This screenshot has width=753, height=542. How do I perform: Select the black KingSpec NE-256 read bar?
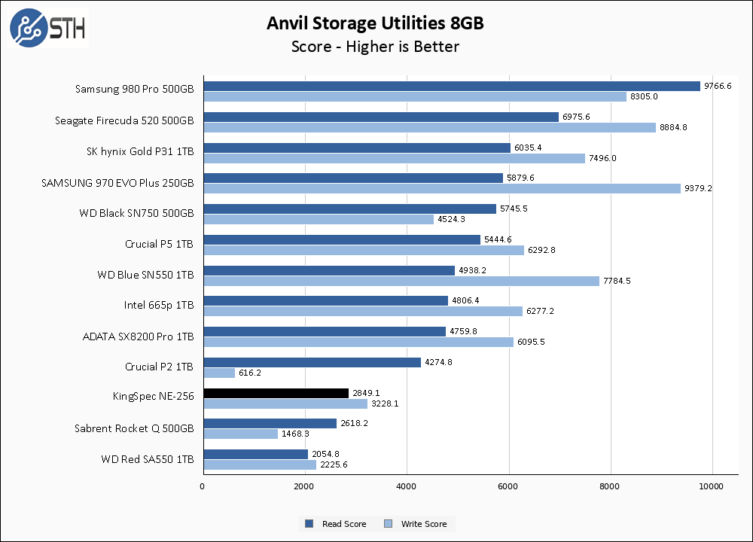tap(276, 393)
